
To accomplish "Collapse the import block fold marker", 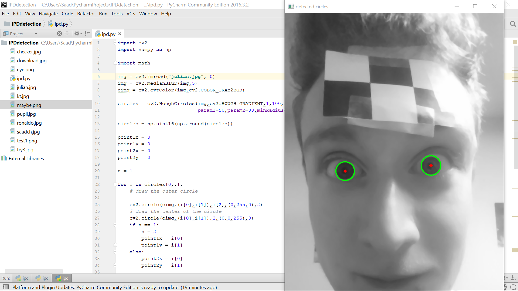I will point(115,43).
